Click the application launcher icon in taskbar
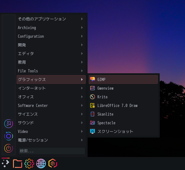This screenshot has width=185, height=170. (6, 164)
